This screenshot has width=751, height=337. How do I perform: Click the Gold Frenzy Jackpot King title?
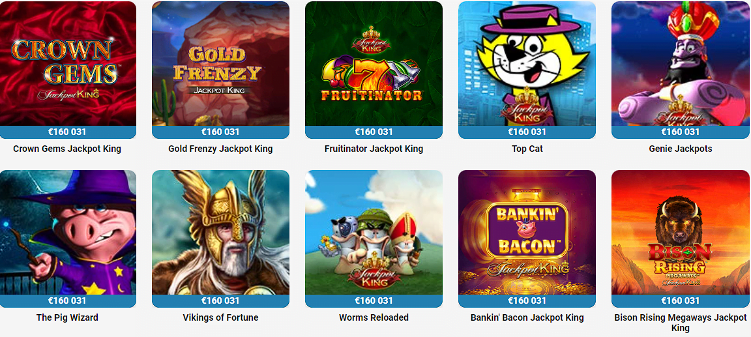(220, 149)
